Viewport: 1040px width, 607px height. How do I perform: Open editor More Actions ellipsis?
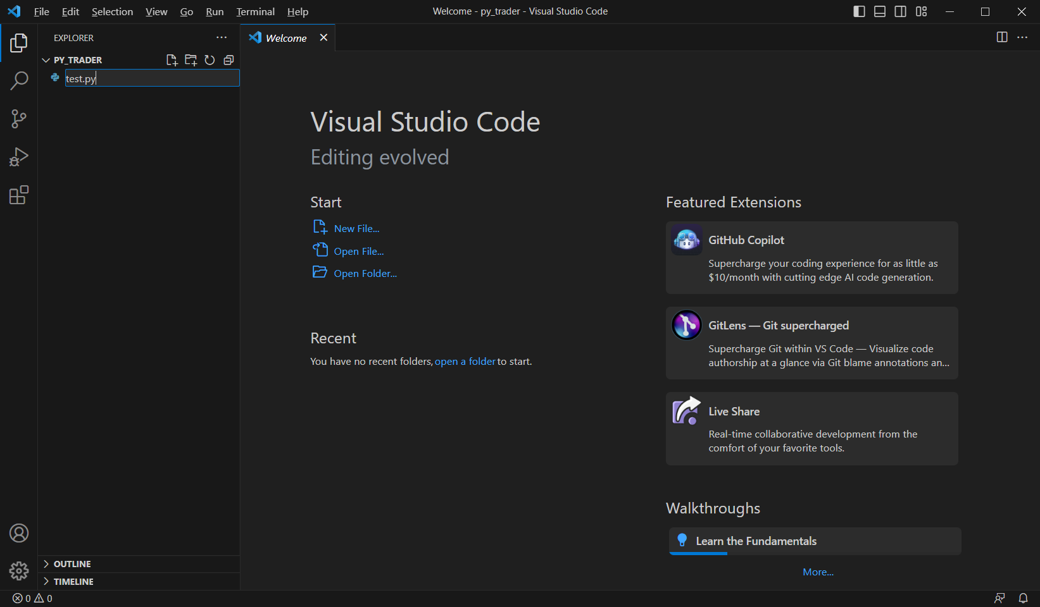[1022, 37]
